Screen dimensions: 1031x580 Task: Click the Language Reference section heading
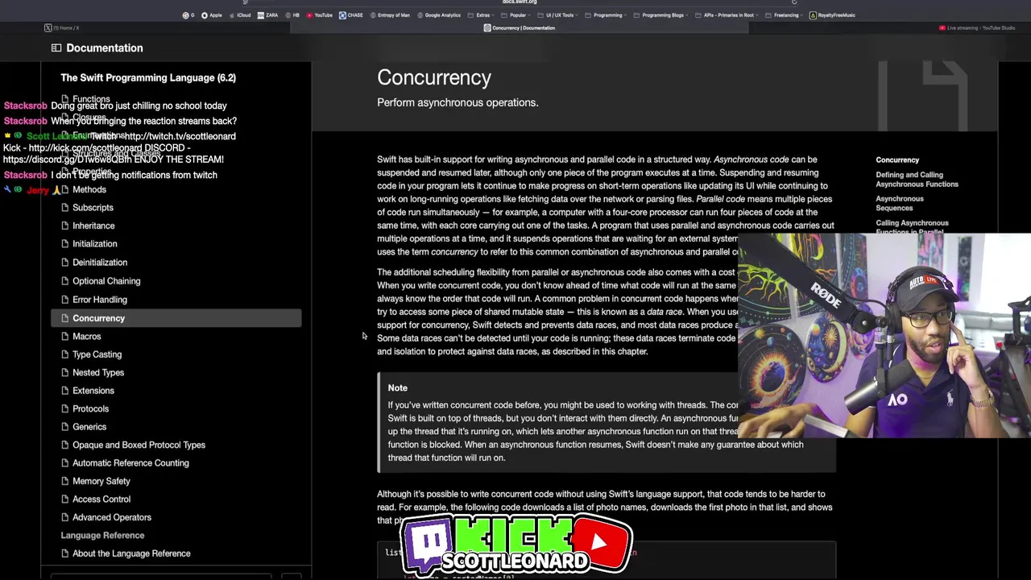102,536
